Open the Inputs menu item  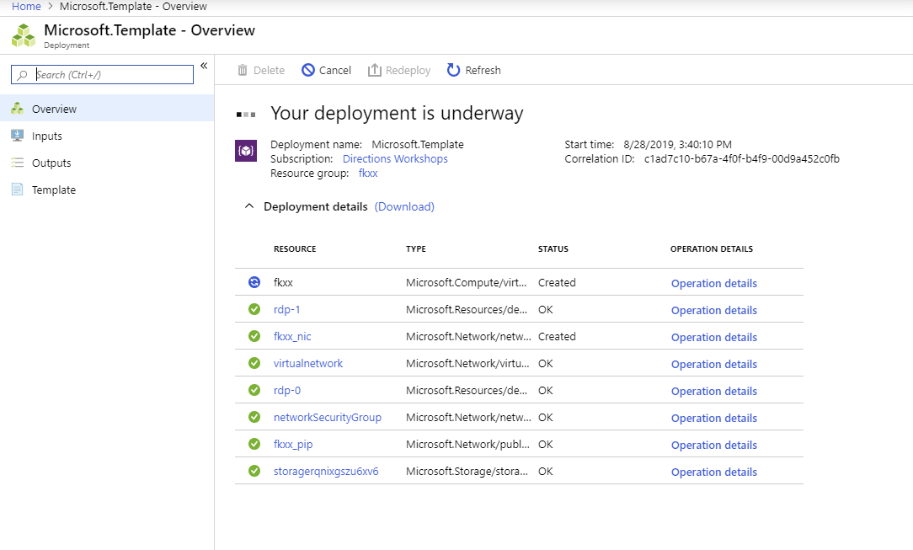(x=107, y=136)
